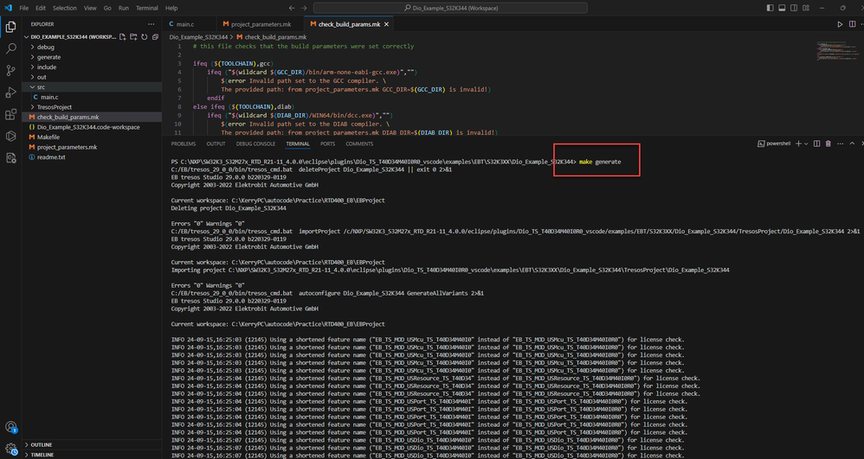The image size is (864, 459).
Task: Open the terminal launch profile dropdown
Action: pyautogui.click(x=806, y=143)
